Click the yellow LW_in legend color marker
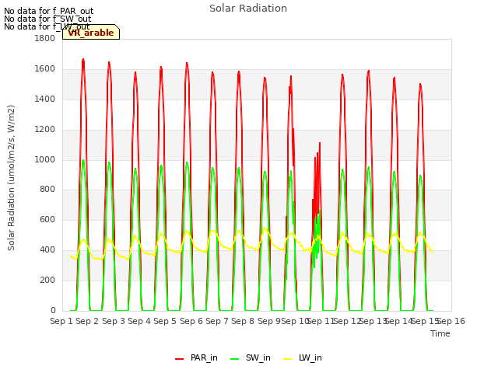Viewport: 498px width, 373px height. [287, 359]
